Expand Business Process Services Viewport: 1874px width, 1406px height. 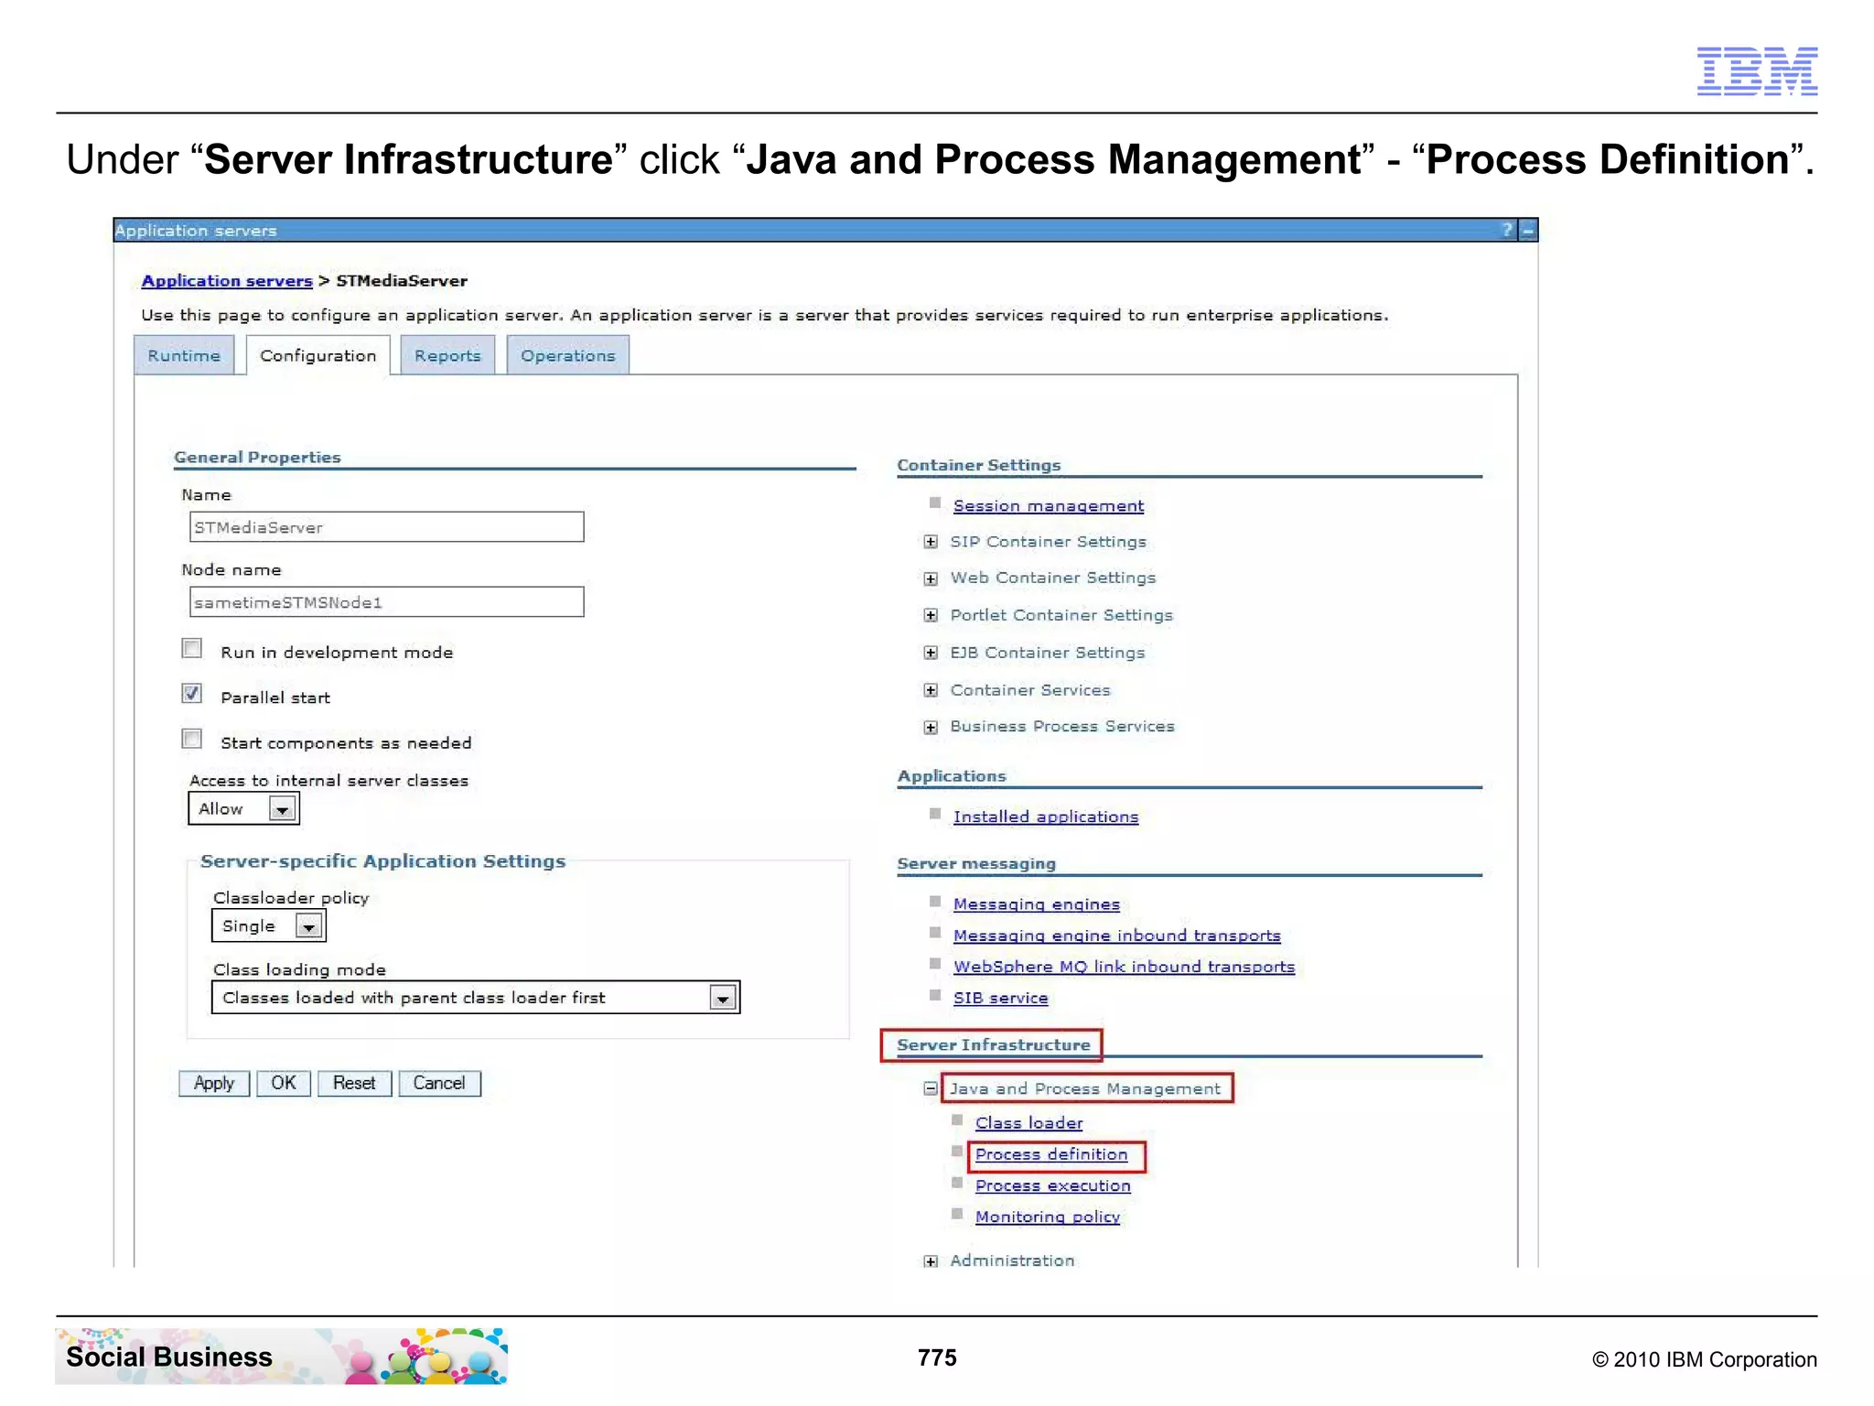tap(931, 728)
